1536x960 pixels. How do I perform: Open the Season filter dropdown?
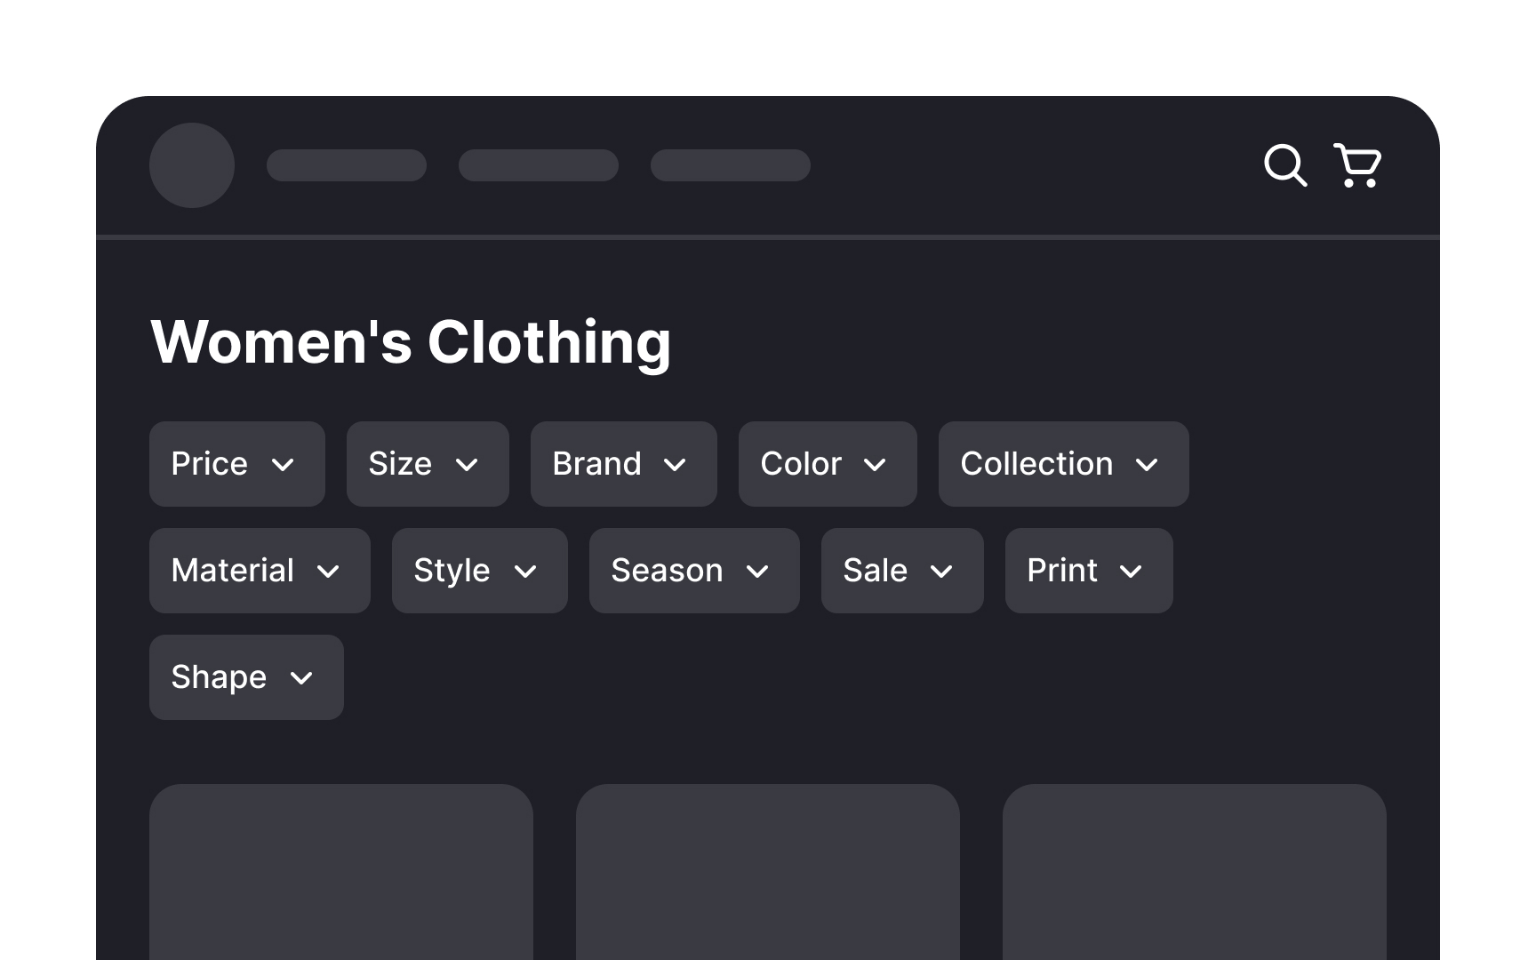click(x=694, y=571)
